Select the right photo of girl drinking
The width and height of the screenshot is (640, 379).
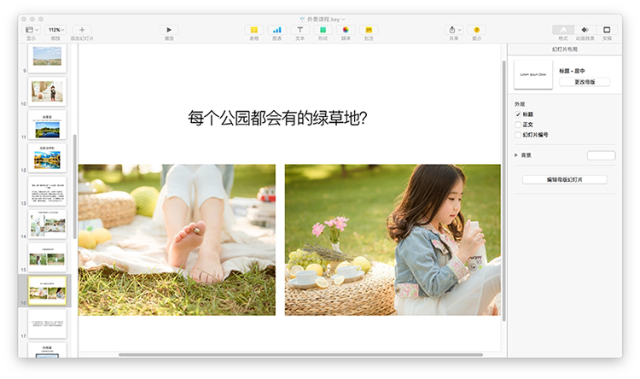[x=393, y=240]
